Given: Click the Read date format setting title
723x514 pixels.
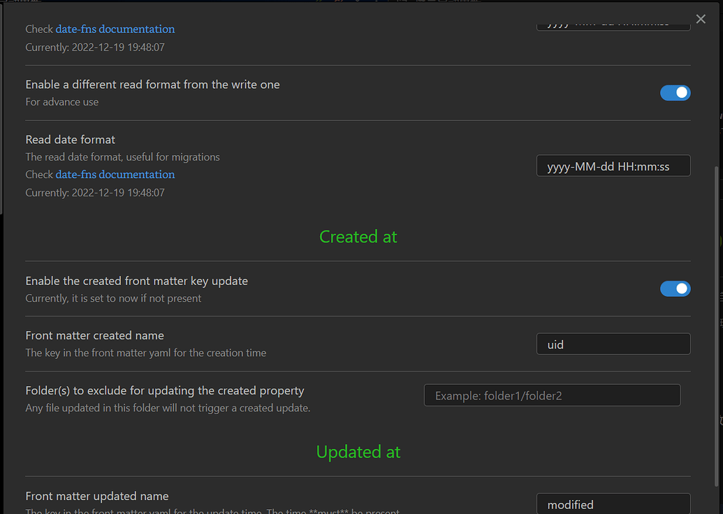Looking at the screenshot, I should coord(71,140).
